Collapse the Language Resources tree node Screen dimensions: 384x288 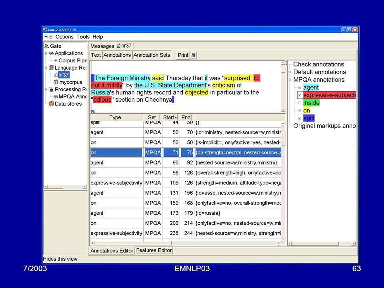pyautogui.click(x=46, y=68)
